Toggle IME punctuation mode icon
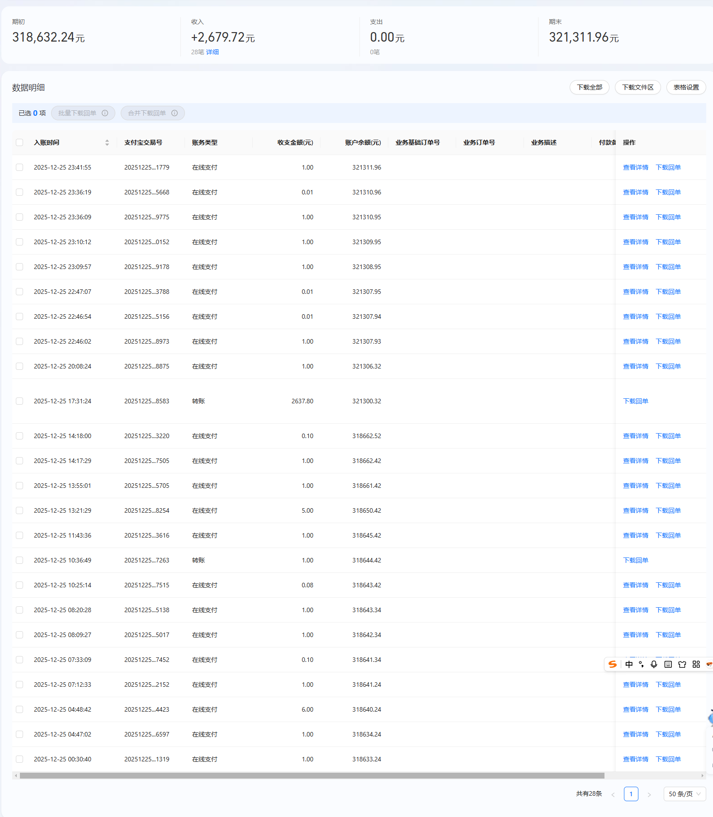This screenshot has height=817, width=713. click(641, 664)
